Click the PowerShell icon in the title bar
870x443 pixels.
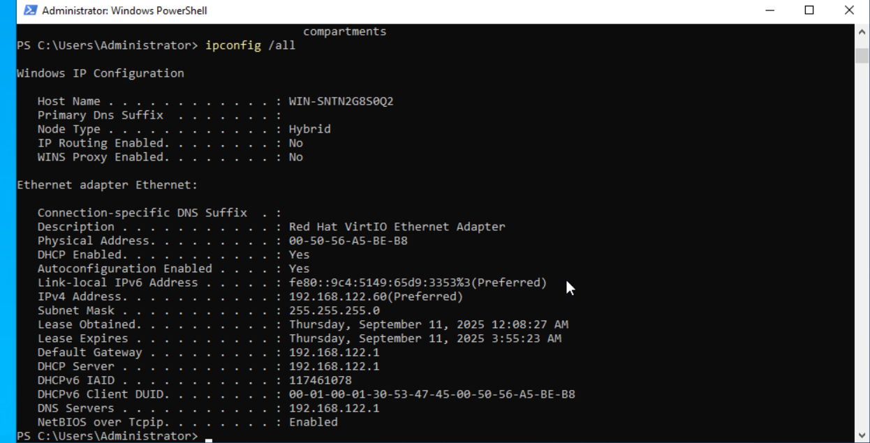(x=30, y=10)
